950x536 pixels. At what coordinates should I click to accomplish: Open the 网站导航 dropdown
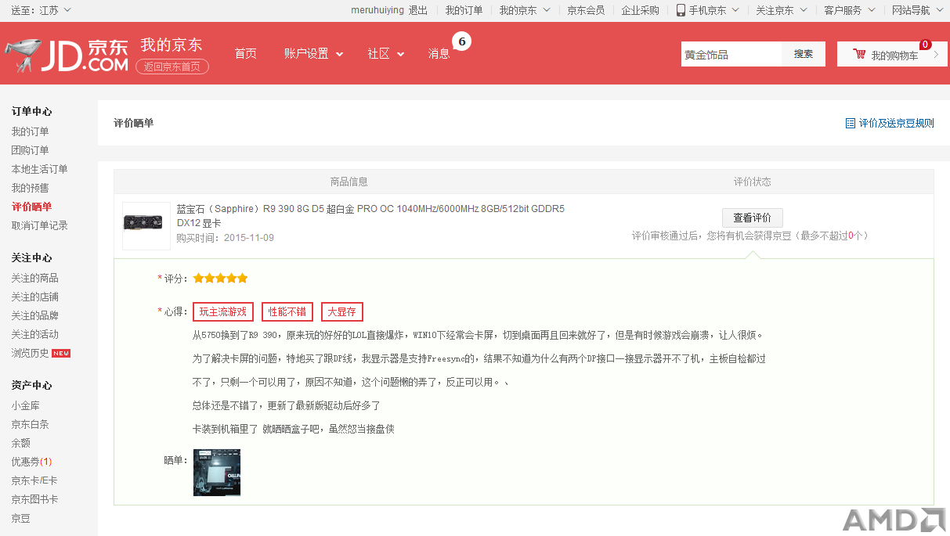pyautogui.click(x=918, y=10)
